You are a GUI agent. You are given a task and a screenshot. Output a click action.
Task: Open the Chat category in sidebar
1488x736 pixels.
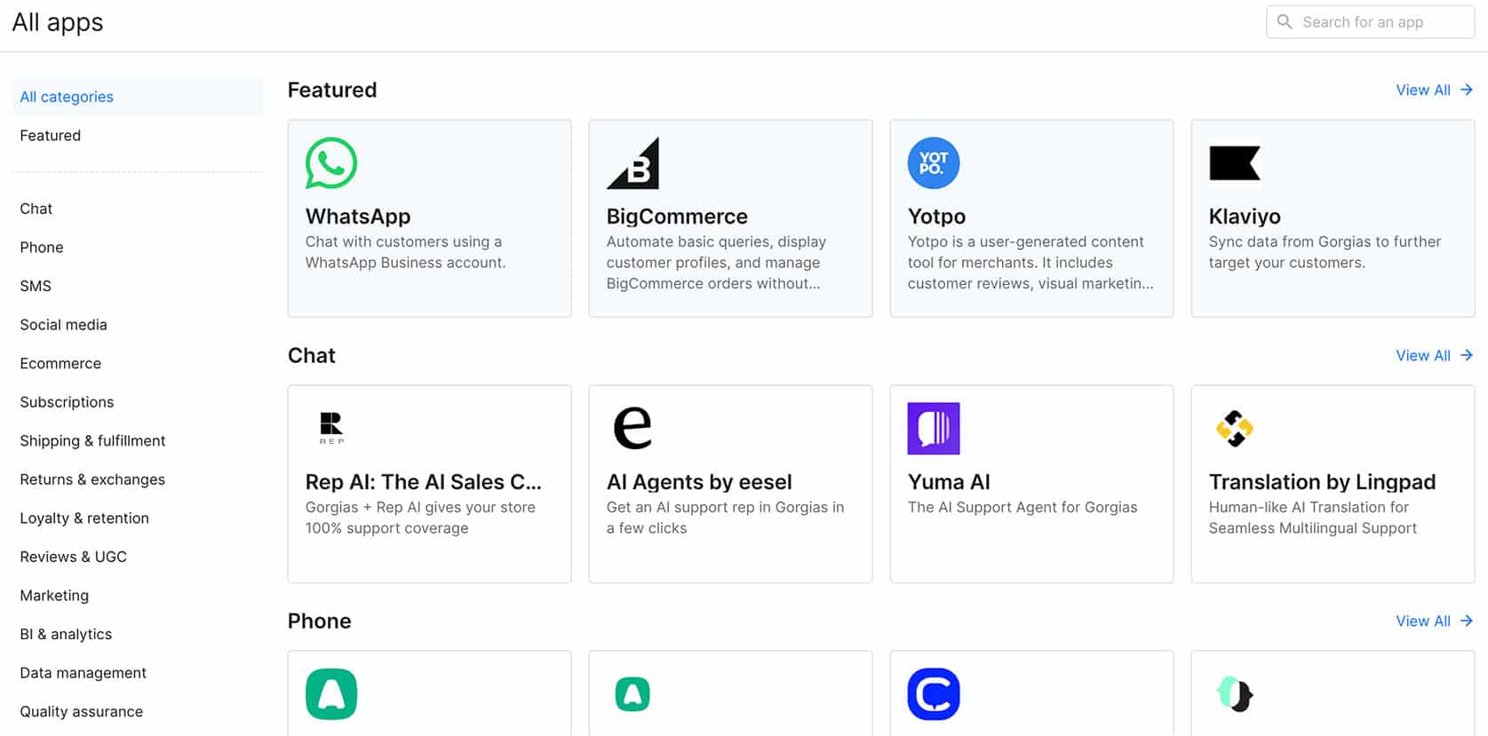(36, 209)
